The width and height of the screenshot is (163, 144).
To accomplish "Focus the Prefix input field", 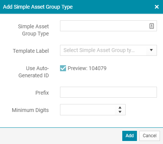I will click(108, 92).
